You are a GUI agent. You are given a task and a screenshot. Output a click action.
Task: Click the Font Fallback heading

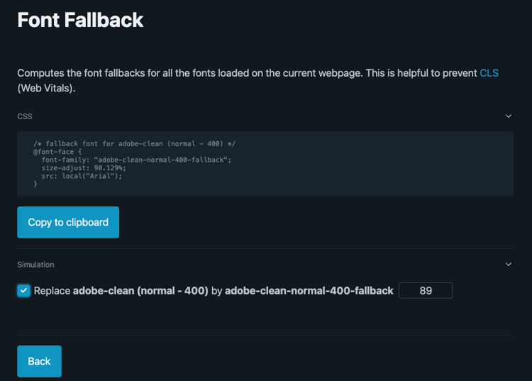[x=80, y=20]
